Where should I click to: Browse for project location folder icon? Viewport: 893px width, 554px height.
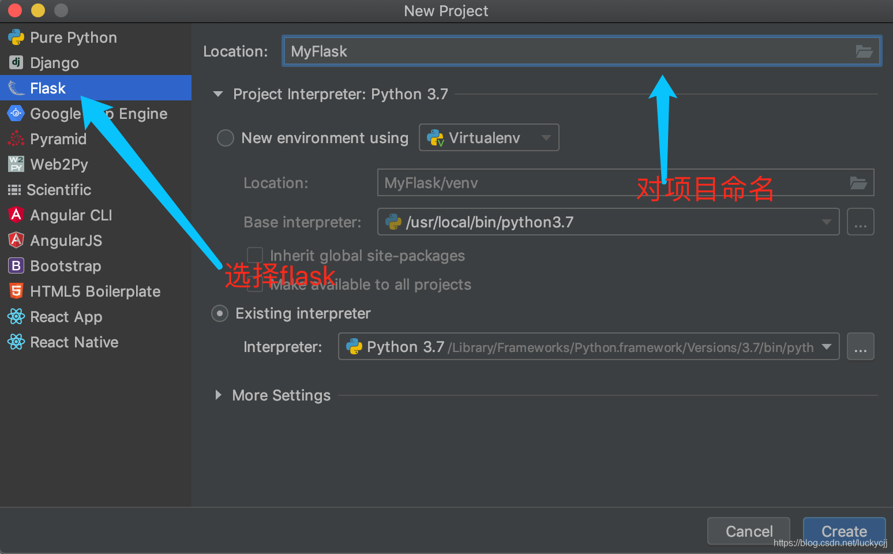864,51
